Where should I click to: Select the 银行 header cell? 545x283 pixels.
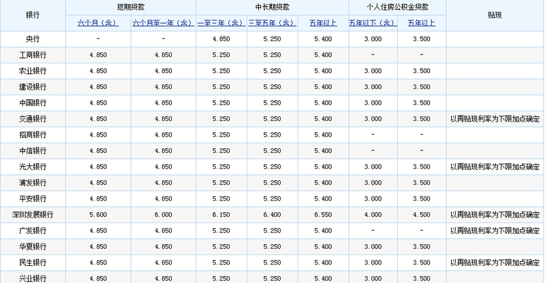pyautogui.click(x=33, y=15)
